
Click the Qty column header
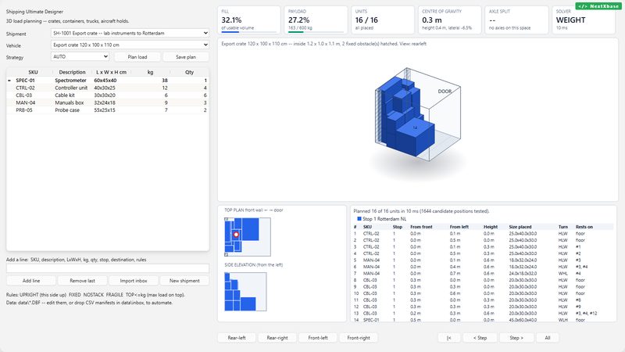189,72
